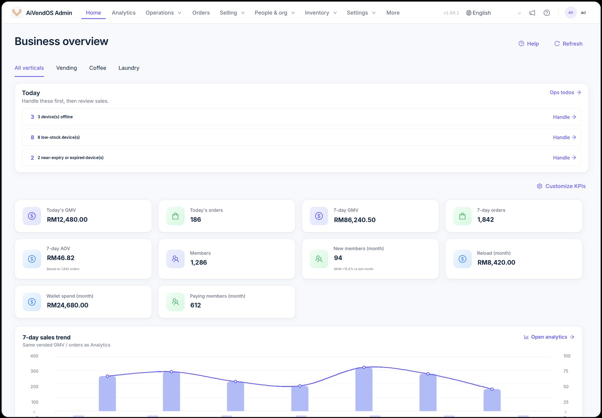This screenshot has height=418, width=602.
Task: Open the People & org dropdown
Action: [x=275, y=13]
